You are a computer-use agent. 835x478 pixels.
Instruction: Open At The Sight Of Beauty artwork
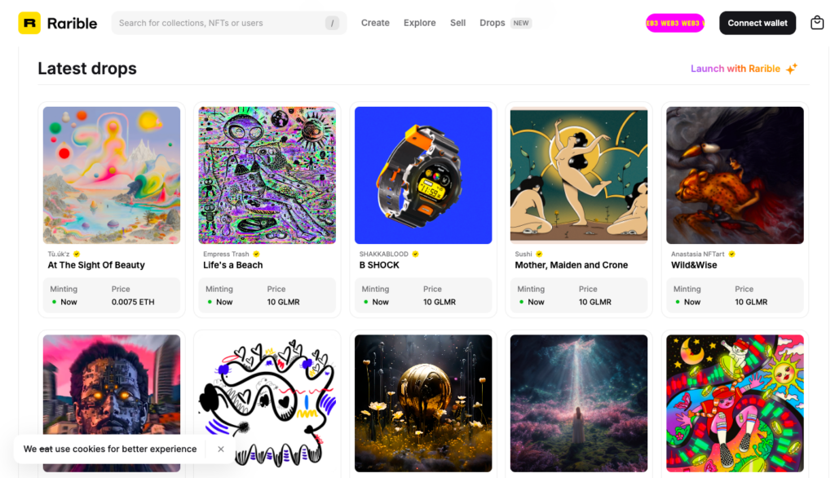(112, 175)
